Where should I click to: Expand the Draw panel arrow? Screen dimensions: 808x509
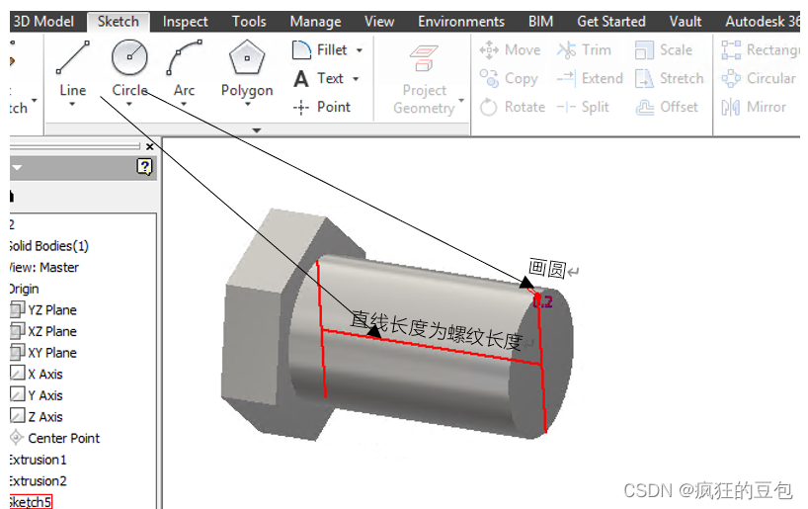click(257, 129)
